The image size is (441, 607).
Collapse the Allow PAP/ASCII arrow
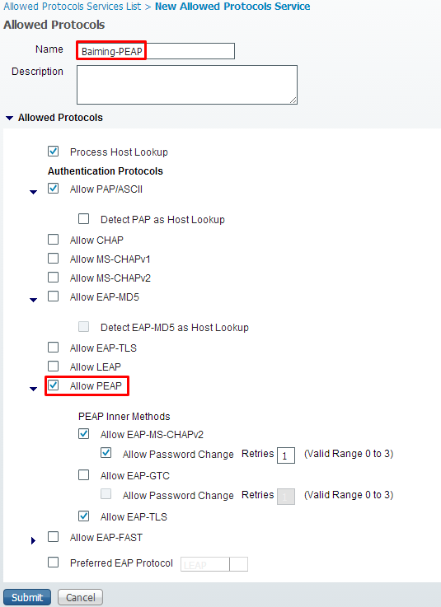[33, 192]
